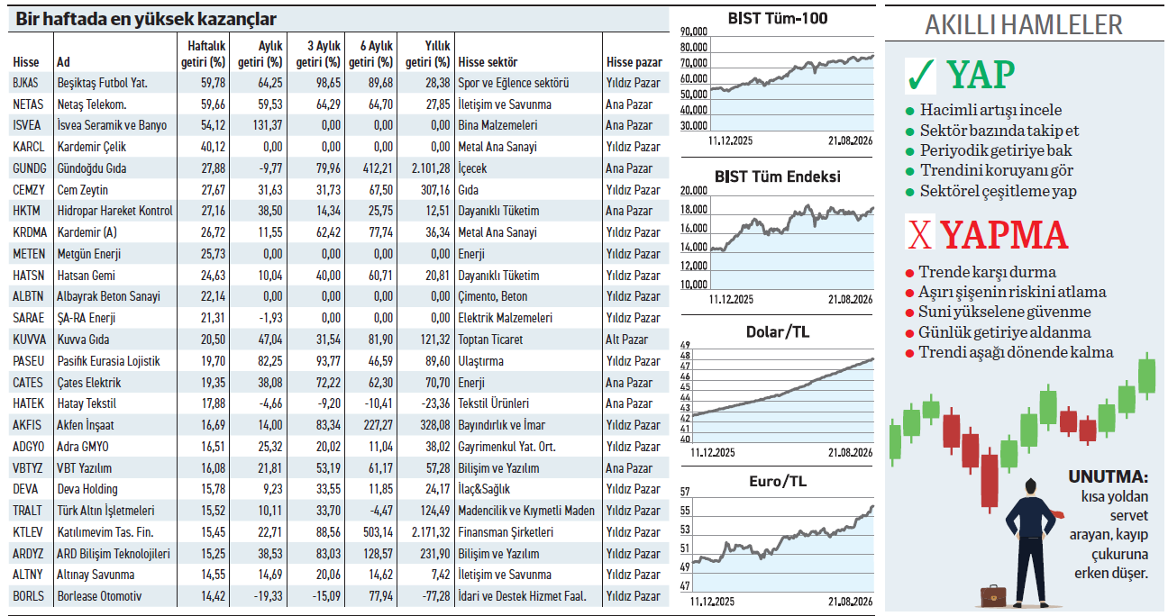Select the Gündoğdu Gıda company name
The image size is (1168, 616).
[91, 168]
